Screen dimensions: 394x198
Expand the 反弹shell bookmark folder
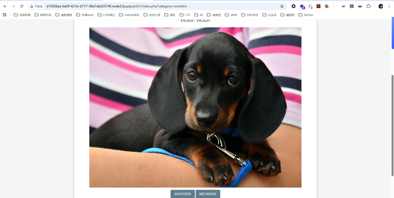click(85, 15)
